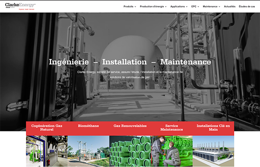
Task: Expand the Applications dropdown chevron
Action: pos(187,7)
